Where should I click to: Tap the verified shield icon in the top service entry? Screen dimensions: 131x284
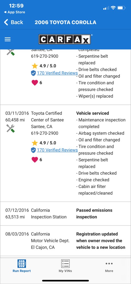point(34,73)
